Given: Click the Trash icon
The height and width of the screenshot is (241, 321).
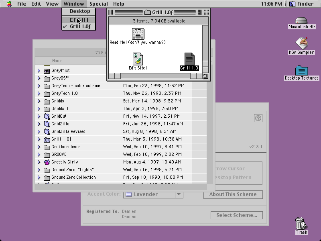Looking at the screenshot, I should pyautogui.click(x=301, y=223).
